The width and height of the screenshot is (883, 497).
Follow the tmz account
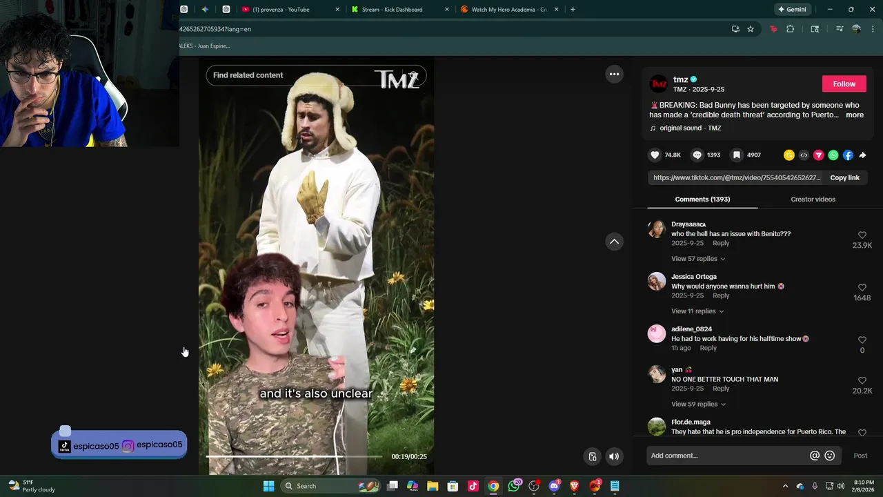[844, 84]
